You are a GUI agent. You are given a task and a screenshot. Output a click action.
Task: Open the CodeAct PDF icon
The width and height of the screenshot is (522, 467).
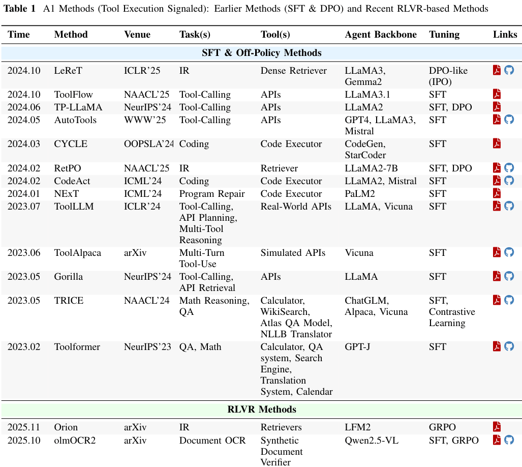tap(497, 181)
